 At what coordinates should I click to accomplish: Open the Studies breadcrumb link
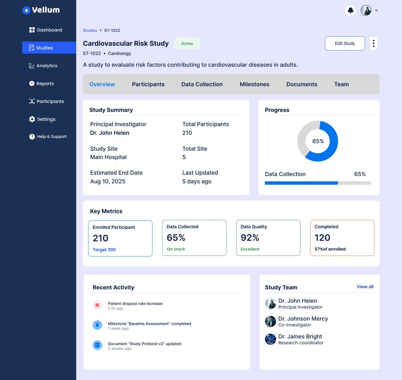(x=90, y=30)
